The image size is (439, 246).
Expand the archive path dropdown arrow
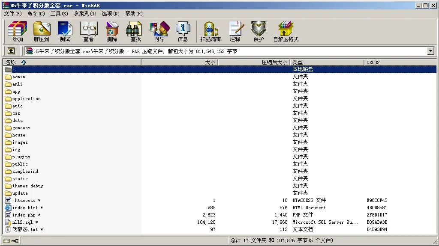431,51
